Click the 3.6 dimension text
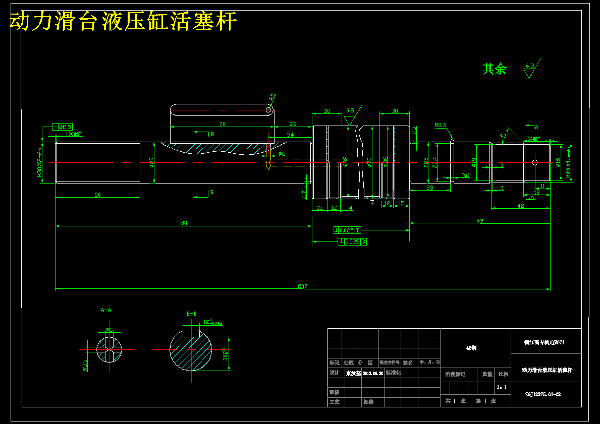 click(x=465, y=175)
